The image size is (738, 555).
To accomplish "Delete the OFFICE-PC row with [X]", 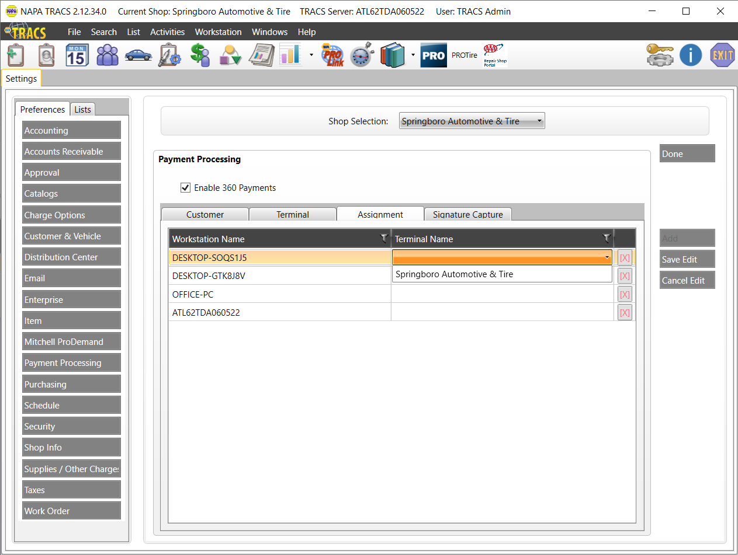I will [x=625, y=294].
